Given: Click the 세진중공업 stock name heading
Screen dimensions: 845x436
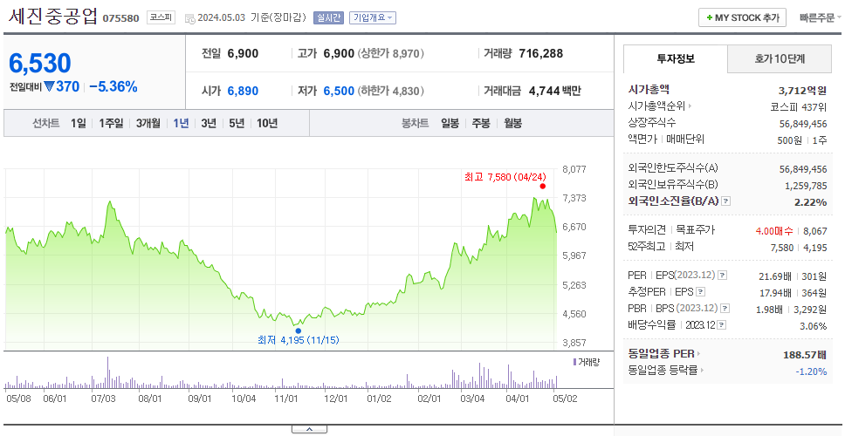Looking at the screenshot, I should (x=52, y=17).
